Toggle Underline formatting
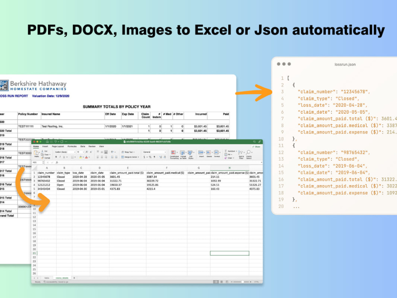Screen dimensions: 397x298 [x=64, y=157]
